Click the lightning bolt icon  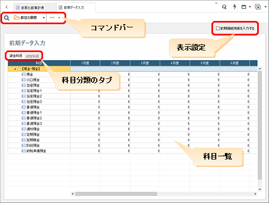coord(235,7)
